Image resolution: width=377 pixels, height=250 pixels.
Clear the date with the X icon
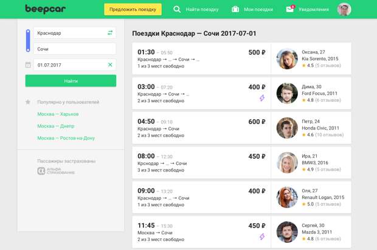[110, 64]
